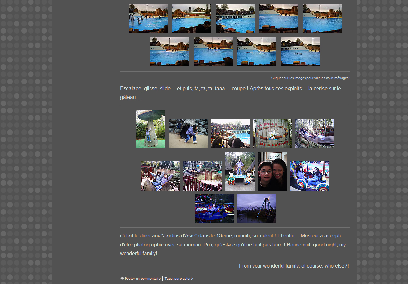Play first dolphin show clip with jumping dolphins
The height and width of the screenshot is (284, 408).
point(148,18)
